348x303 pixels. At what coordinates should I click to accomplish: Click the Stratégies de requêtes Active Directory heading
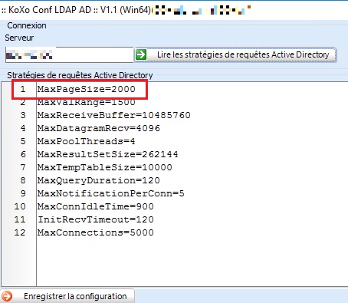coord(80,75)
